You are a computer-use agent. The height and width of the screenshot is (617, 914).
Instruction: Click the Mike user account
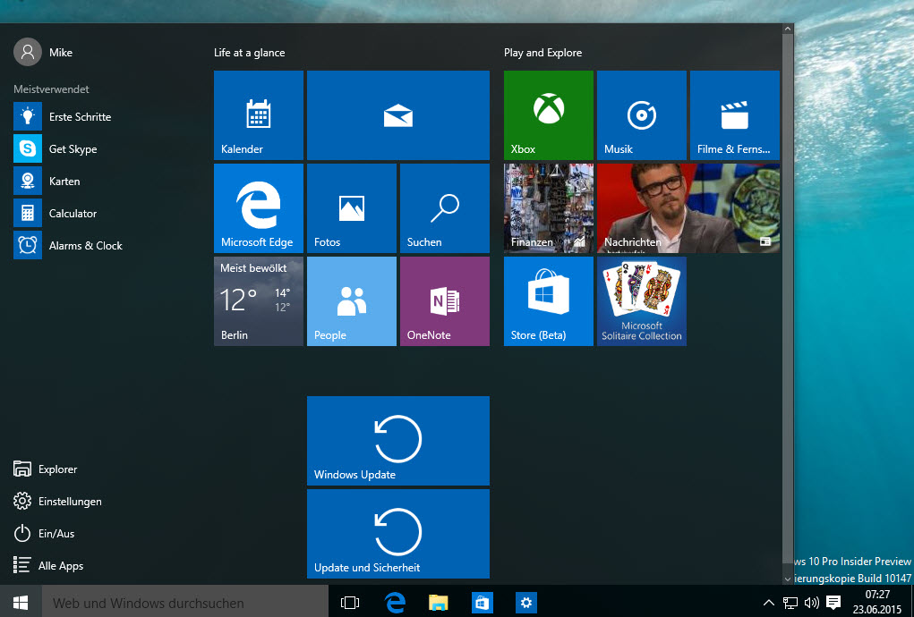(x=44, y=53)
